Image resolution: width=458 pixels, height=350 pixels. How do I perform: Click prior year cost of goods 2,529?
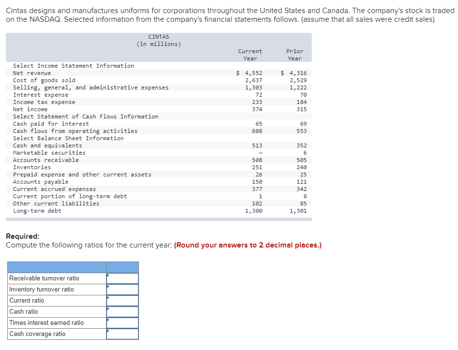click(298, 80)
